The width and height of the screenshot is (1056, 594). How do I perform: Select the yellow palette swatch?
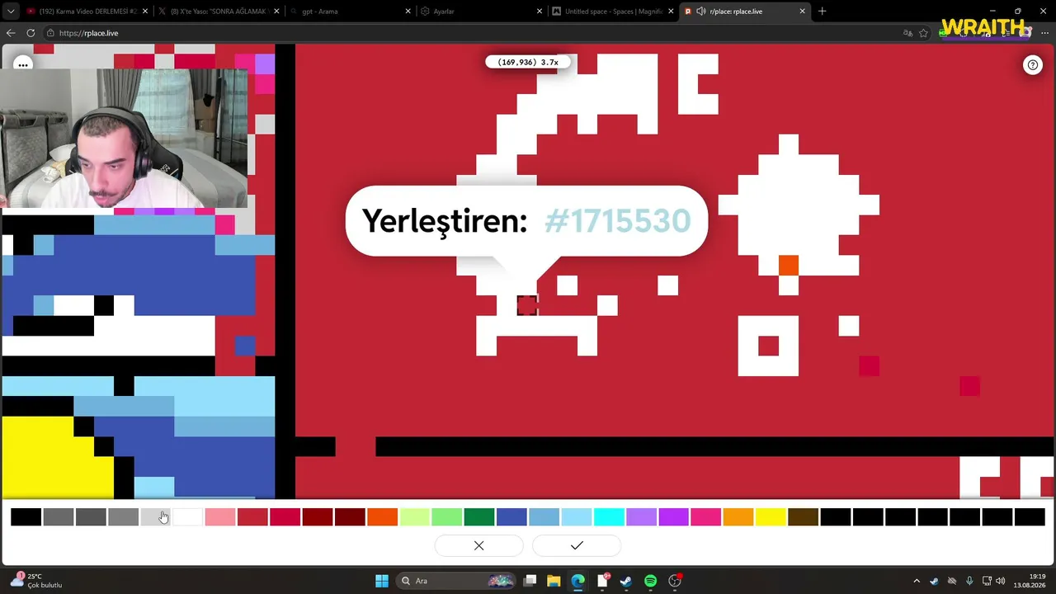pos(771,517)
